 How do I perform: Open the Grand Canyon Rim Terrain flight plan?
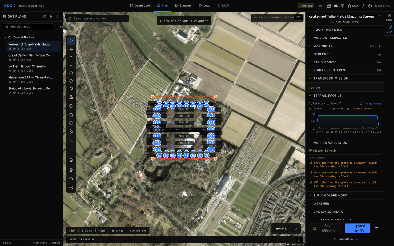(x=33, y=57)
